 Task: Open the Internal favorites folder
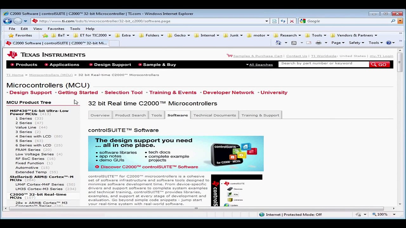[x=206, y=35]
